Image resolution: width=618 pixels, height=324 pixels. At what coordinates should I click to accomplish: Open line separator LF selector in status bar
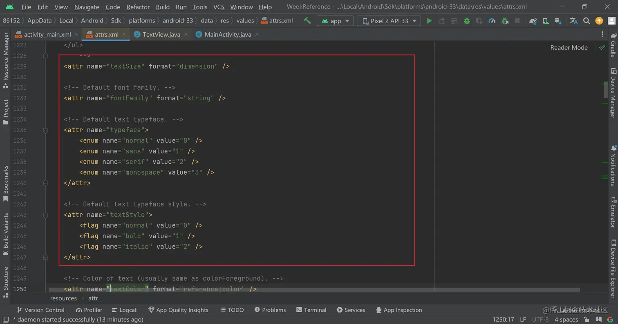(x=523, y=320)
